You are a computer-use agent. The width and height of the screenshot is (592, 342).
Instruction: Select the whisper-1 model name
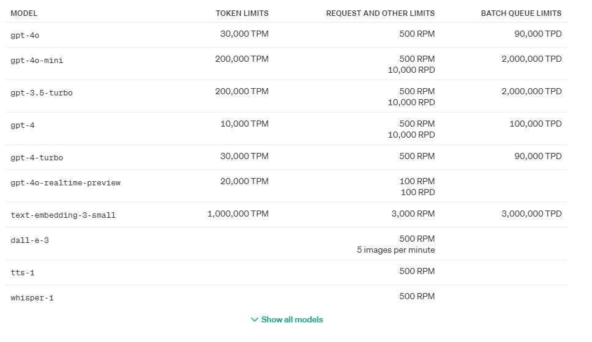click(x=32, y=298)
